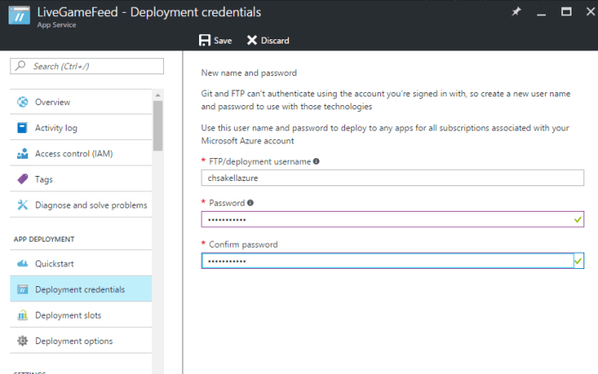This screenshot has height=374, width=598.
Task: Click the 'FTP/deployment username' label
Action: pos(260,161)
